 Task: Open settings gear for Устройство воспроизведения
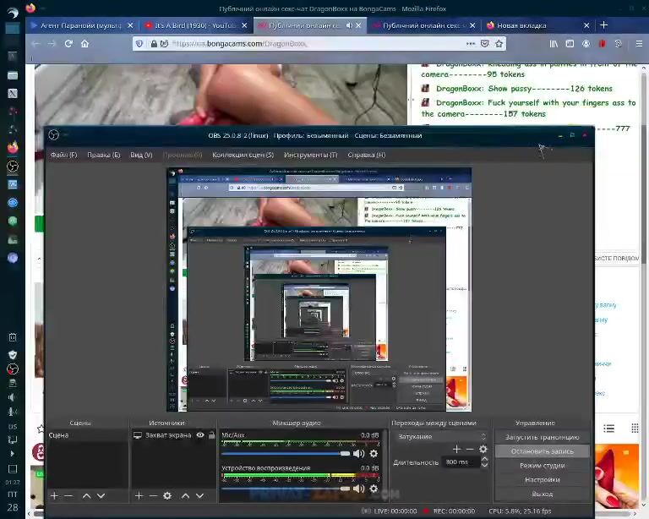point(374,488)
